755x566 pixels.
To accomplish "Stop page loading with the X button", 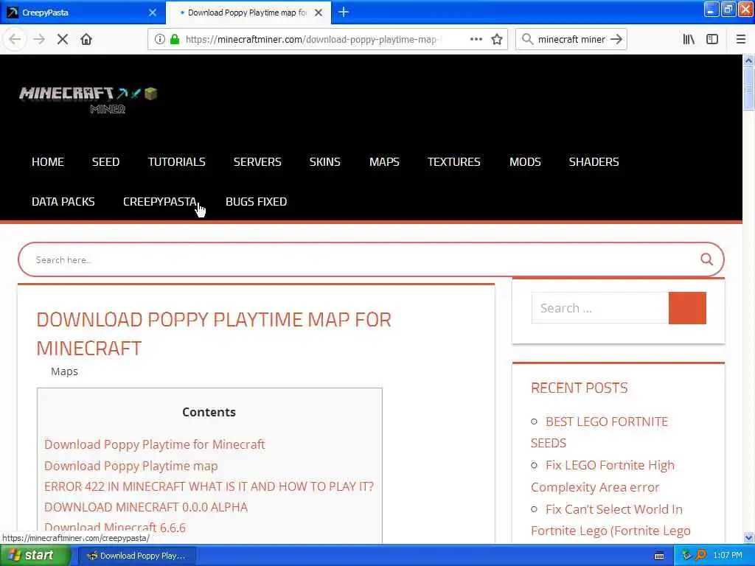I will [62, 39].
